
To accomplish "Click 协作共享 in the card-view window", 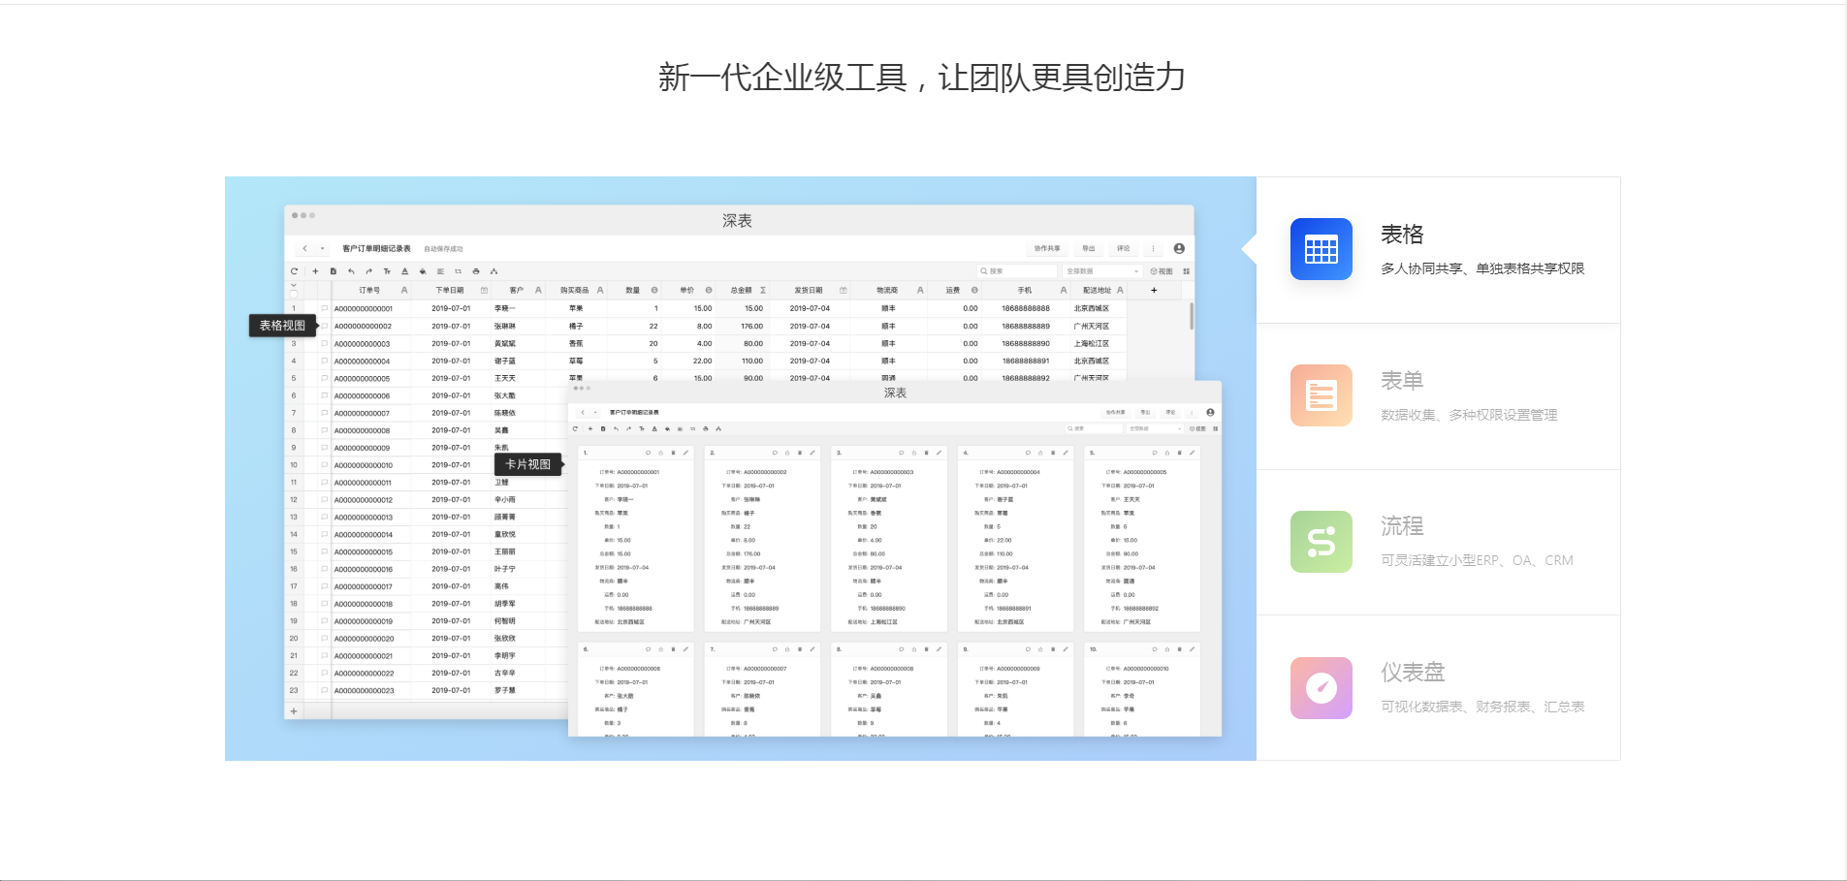I will tap(1116, 412).
